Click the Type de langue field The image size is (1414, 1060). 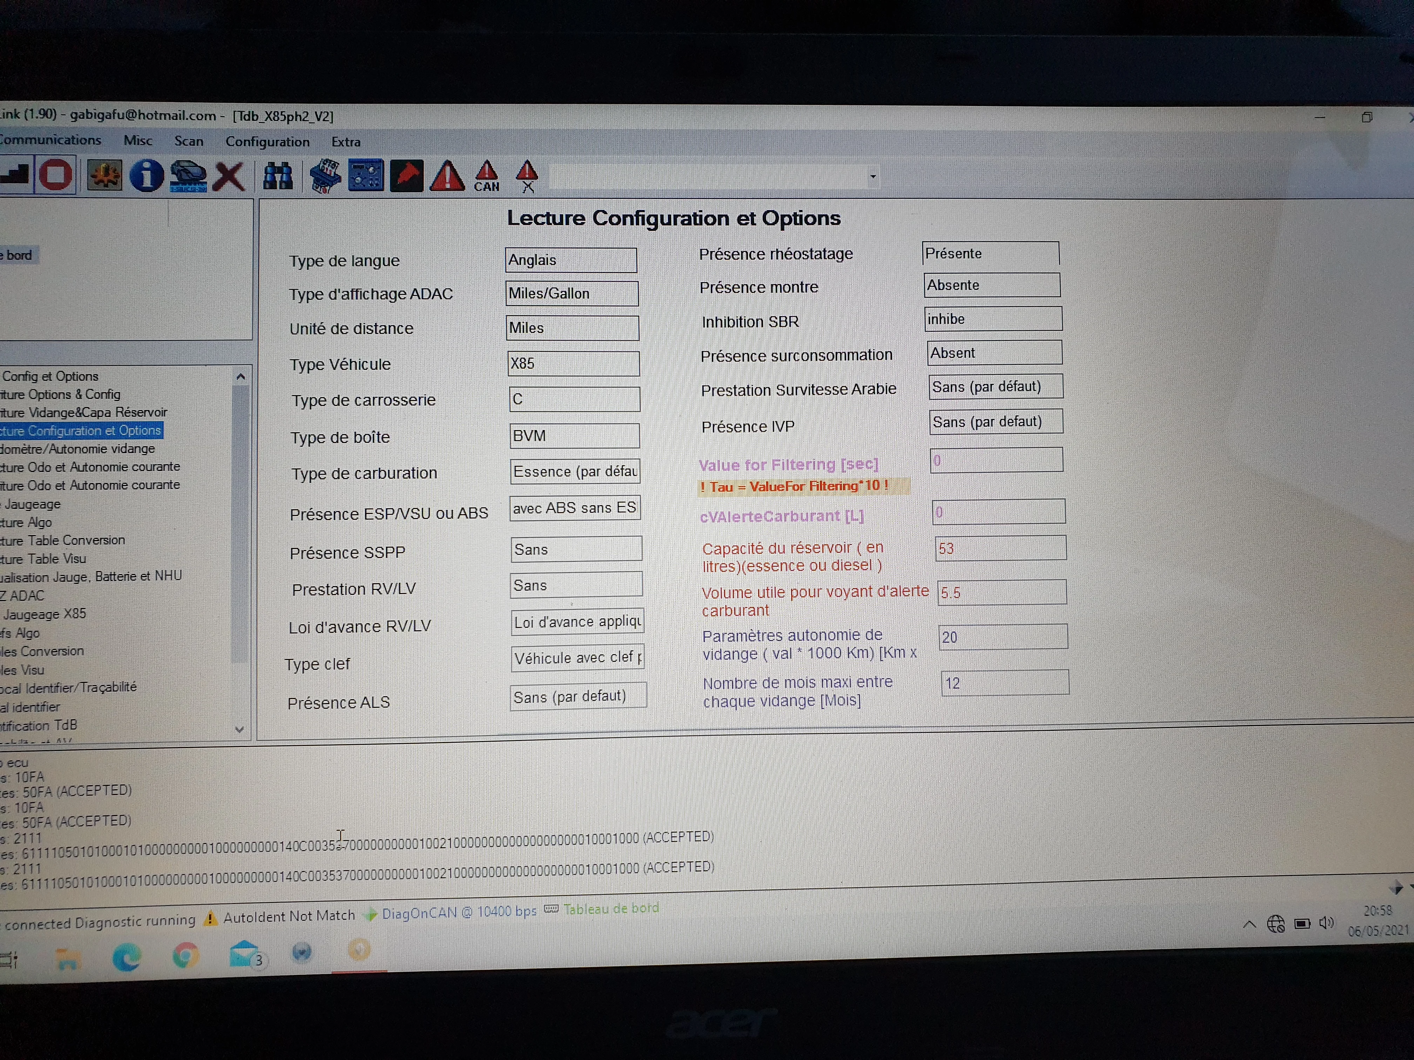(571, 260)
